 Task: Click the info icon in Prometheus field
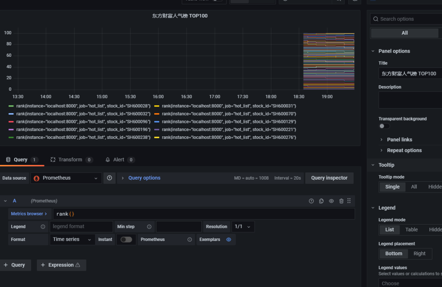click(x=189, y=240)
